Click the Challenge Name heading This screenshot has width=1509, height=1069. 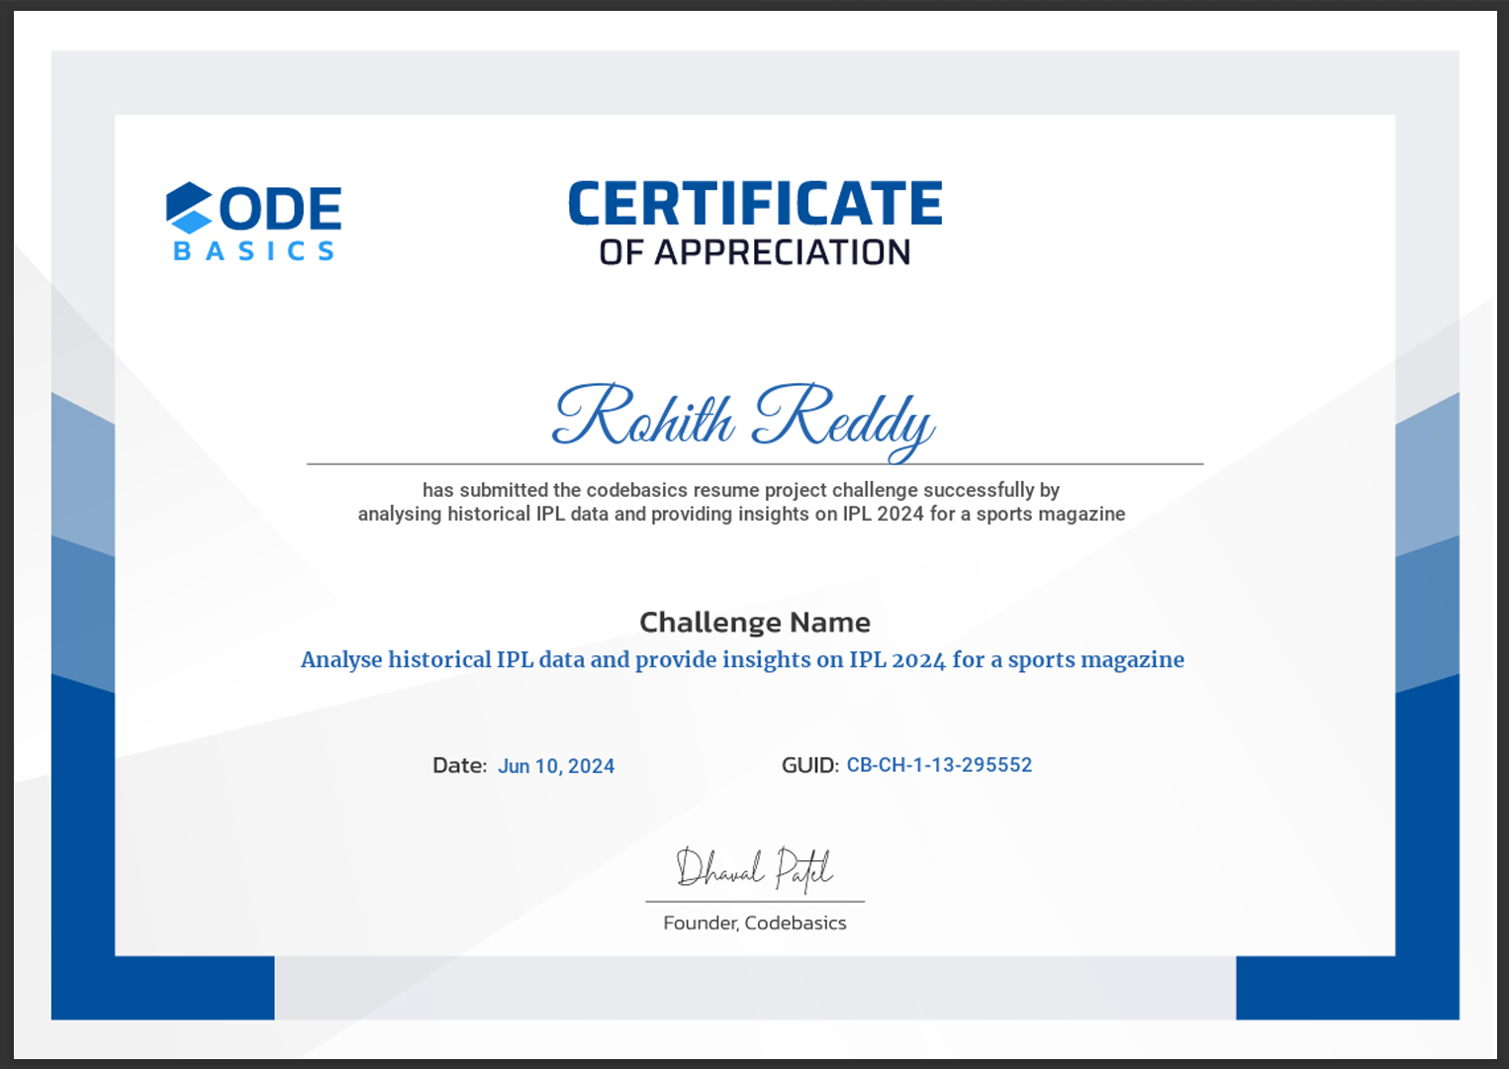pos(755,622)
